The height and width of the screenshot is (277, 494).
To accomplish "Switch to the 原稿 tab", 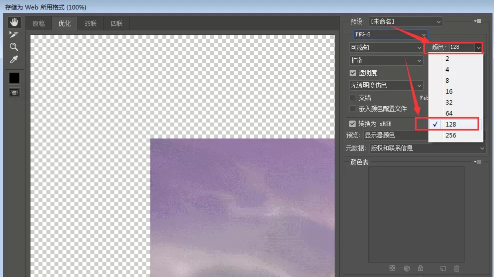I will click(39, 23).
